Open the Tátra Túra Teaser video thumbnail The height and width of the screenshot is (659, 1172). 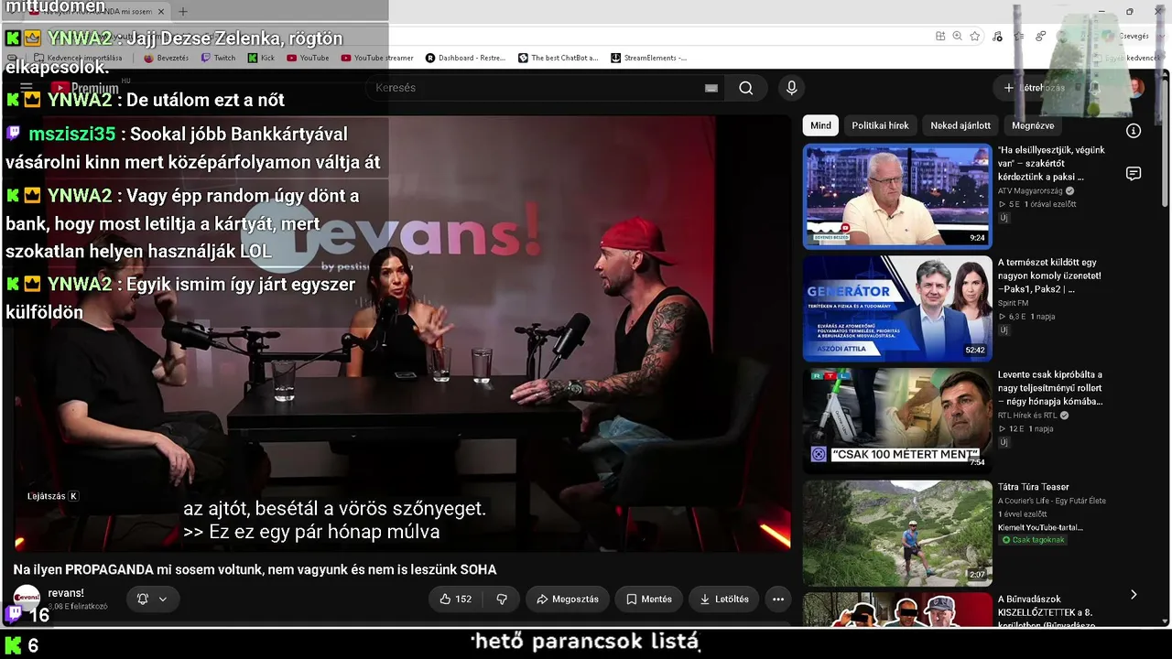[x=896, y=533]
